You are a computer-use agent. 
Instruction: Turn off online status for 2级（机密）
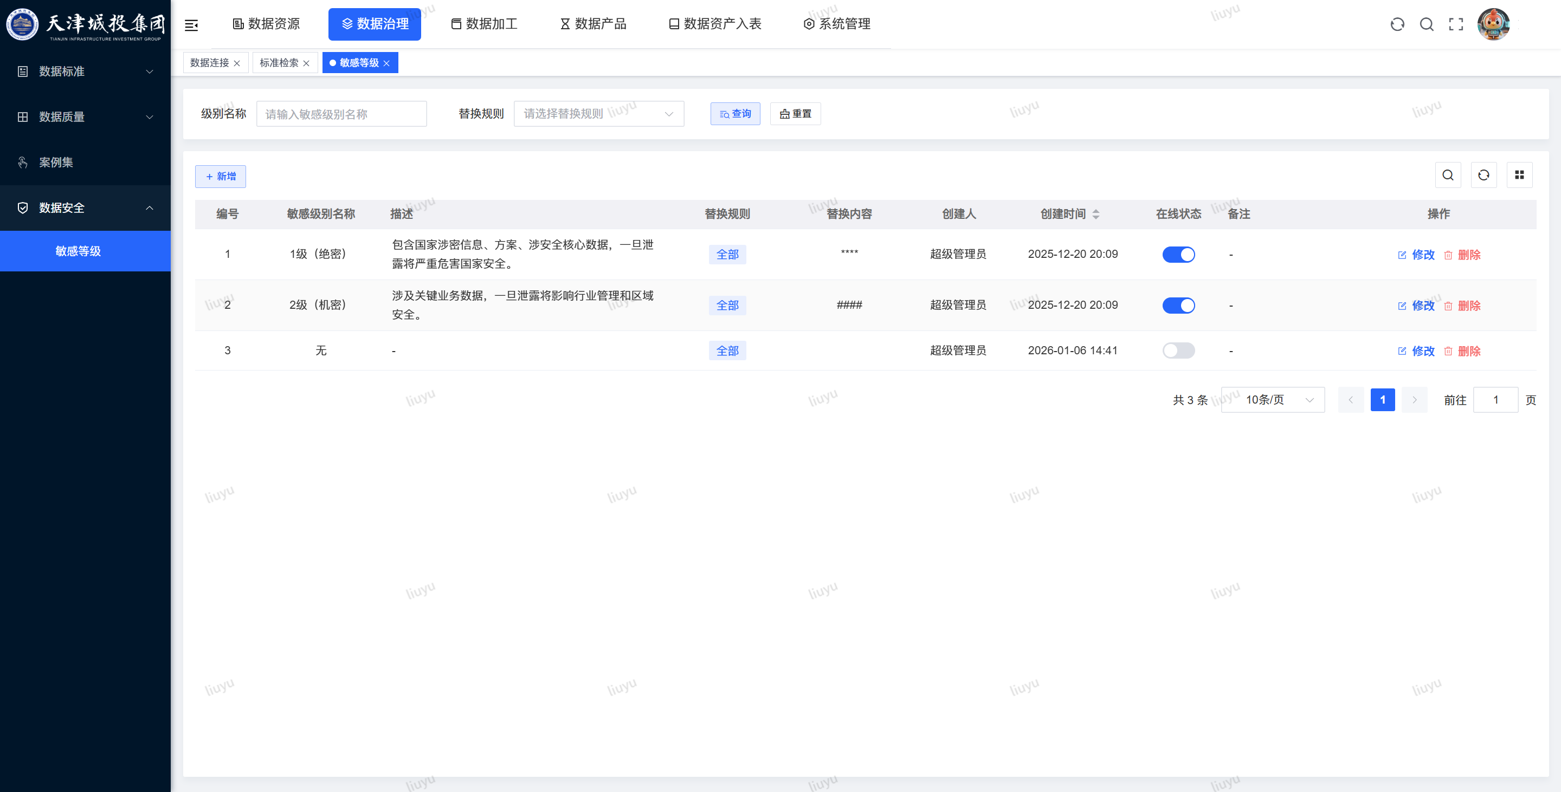pos(1179,305)
